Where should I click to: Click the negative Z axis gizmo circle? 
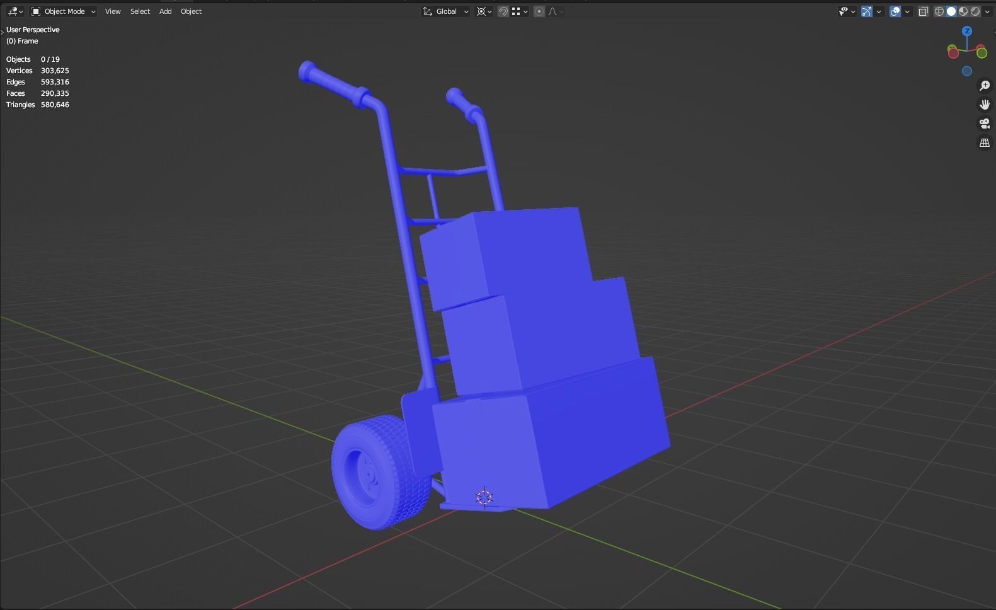[967, 71]
